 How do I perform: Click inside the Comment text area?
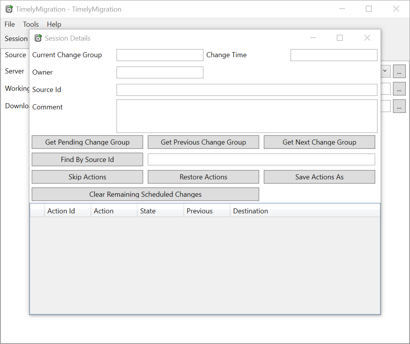click(x=247, y=116)
